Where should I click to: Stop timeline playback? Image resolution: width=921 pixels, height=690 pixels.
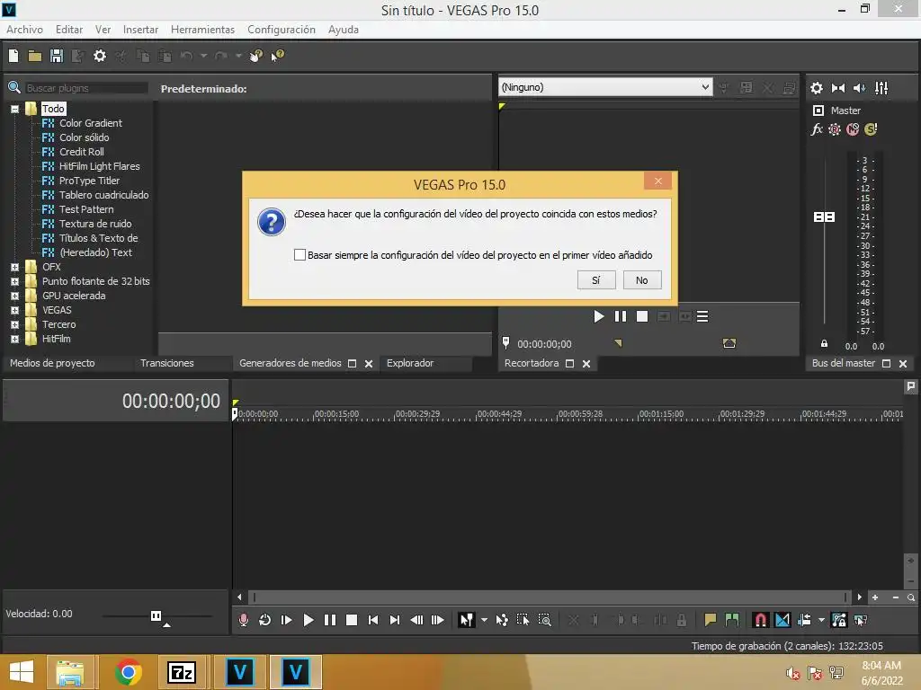[352, 620]
